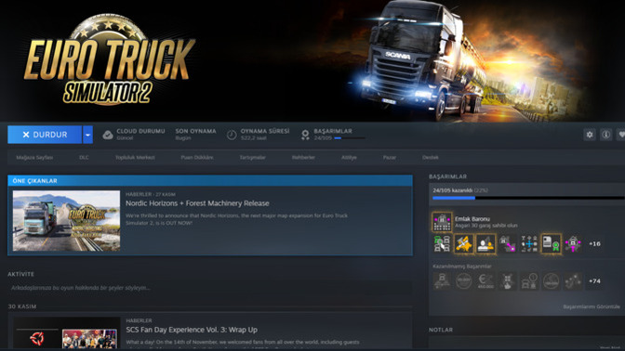The height and width of the screenshot is (351, 625).
Task: Open the dropdown arrow beside DURDUR
Action: pyautogui.click(x=87, y=135)
